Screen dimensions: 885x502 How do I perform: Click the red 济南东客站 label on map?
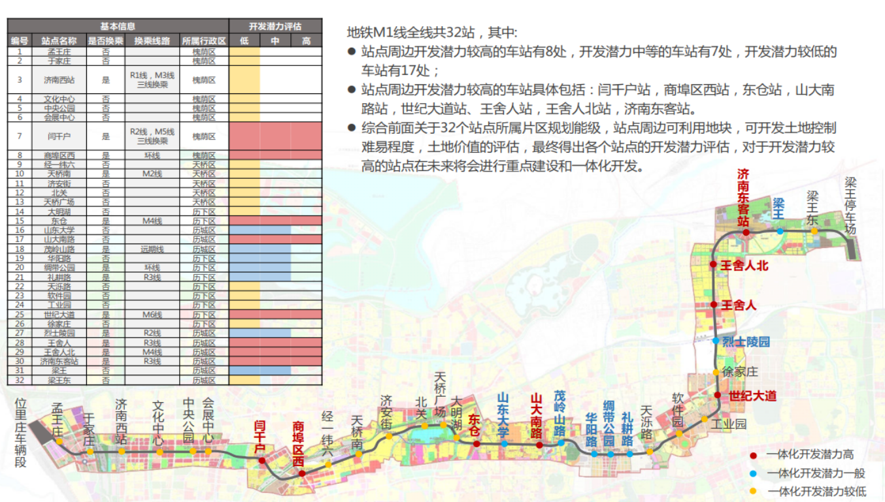[743, 197]
